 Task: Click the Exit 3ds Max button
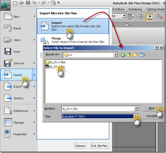[100, 146]
